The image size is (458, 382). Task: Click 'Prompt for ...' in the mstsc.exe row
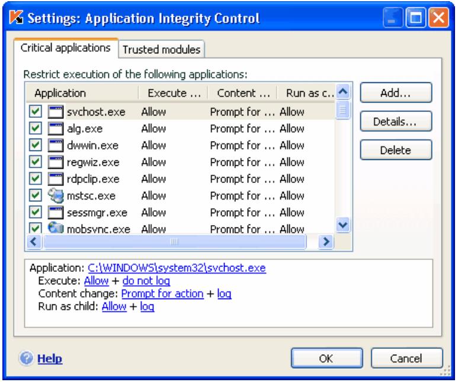coord(242,196)
